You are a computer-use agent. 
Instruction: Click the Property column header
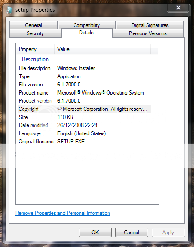35,49
